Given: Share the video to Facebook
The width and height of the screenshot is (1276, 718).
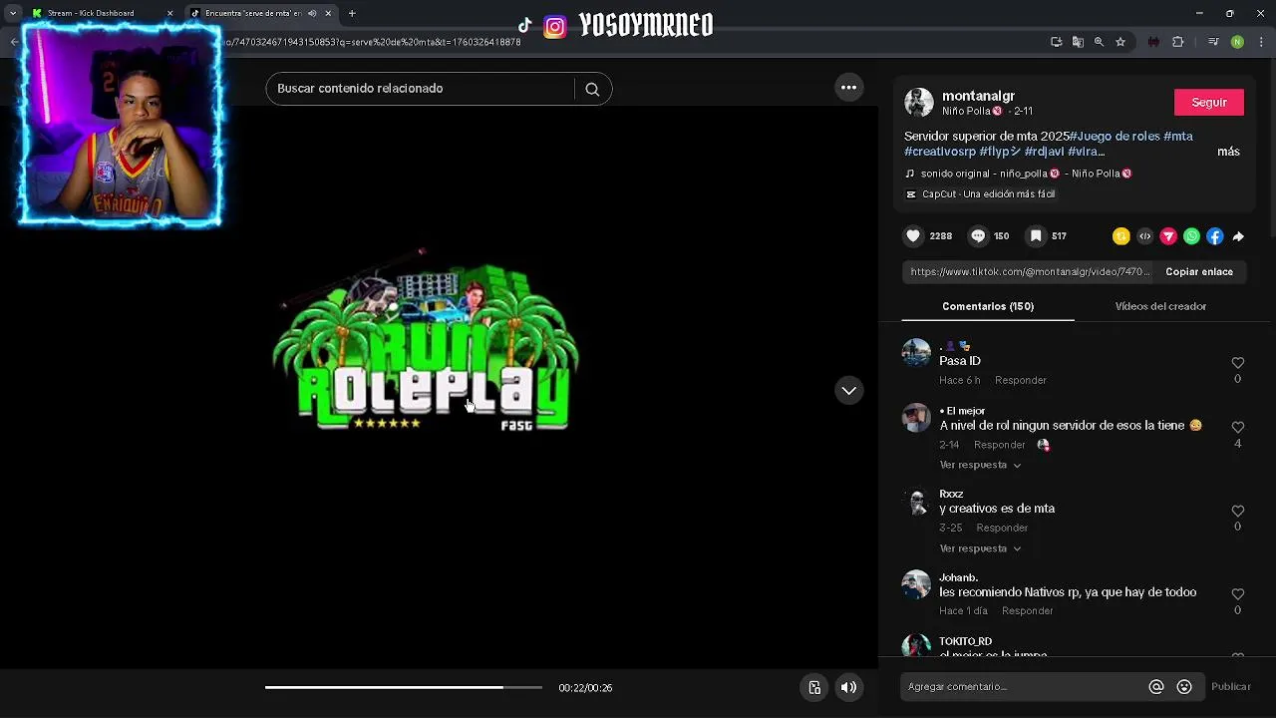Looking at the screenshot, I should [1214, 236].
